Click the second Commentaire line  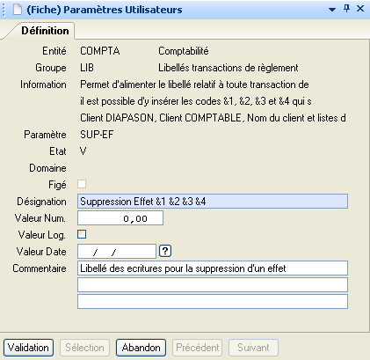coord(213,285)
